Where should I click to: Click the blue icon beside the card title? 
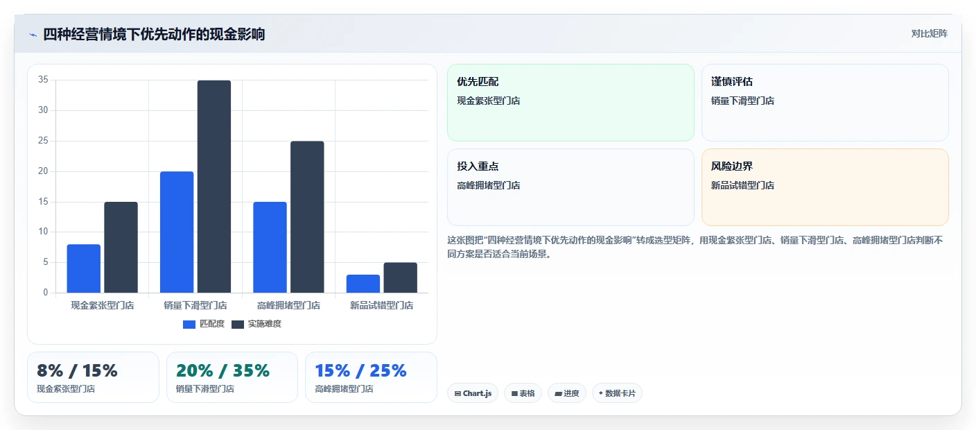(33, 35)
